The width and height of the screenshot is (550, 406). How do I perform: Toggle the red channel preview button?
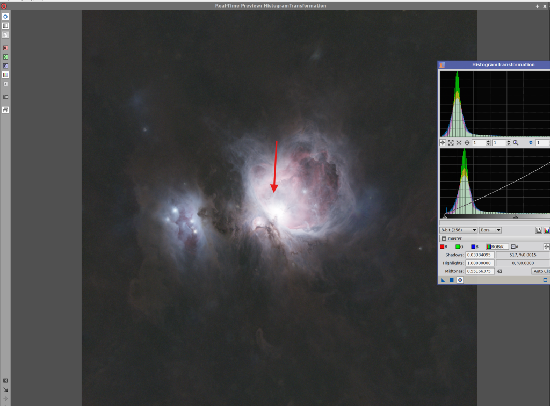pyautogui.click(x=5, y=48)
